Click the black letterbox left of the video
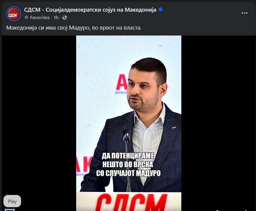 39,114
